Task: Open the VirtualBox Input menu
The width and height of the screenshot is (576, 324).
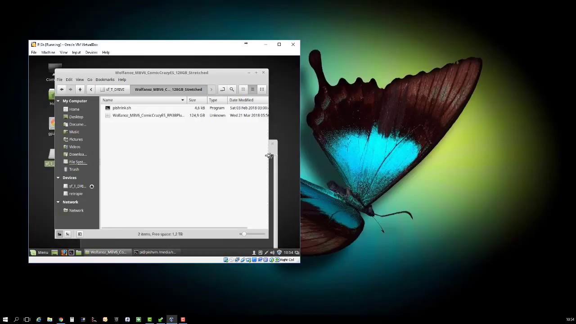Action: (76, 53)
